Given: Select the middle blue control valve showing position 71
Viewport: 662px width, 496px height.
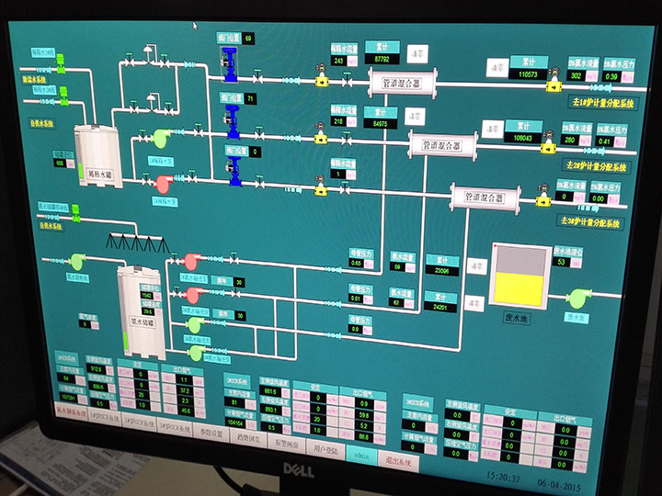Looking at the screenshot, I should tap(232, 118).
